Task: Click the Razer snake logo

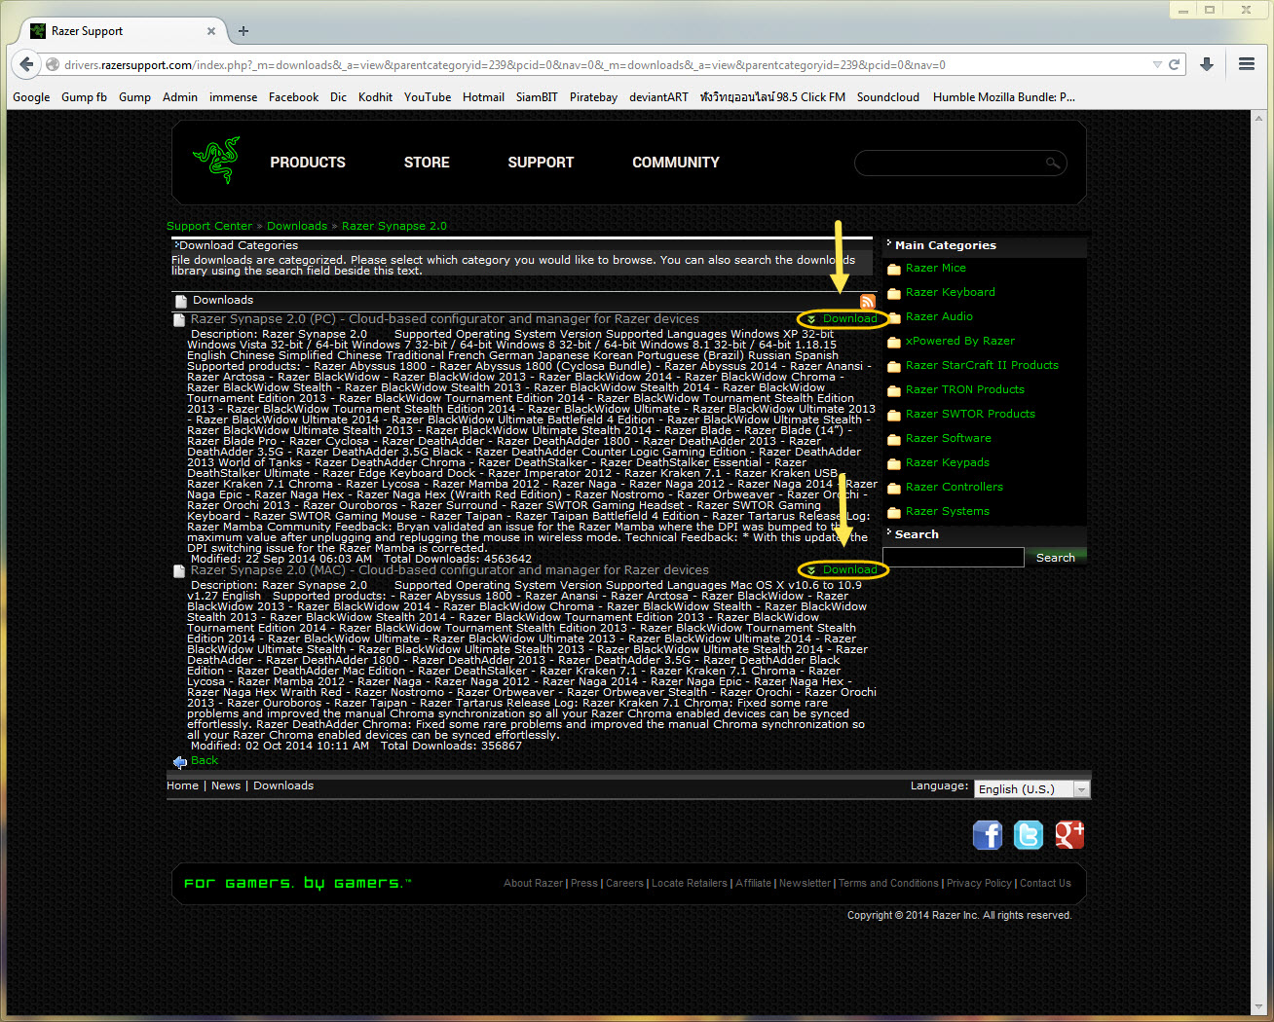Action: [x=216, y=161]
